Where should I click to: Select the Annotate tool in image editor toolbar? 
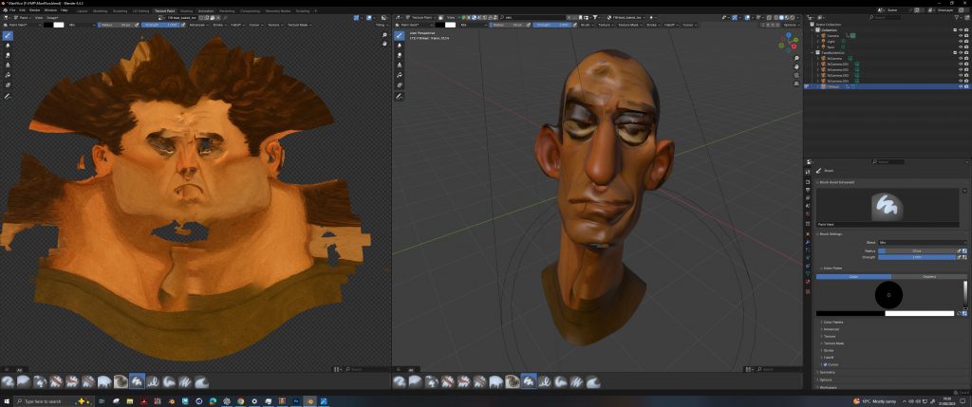(x=8, y=96)
